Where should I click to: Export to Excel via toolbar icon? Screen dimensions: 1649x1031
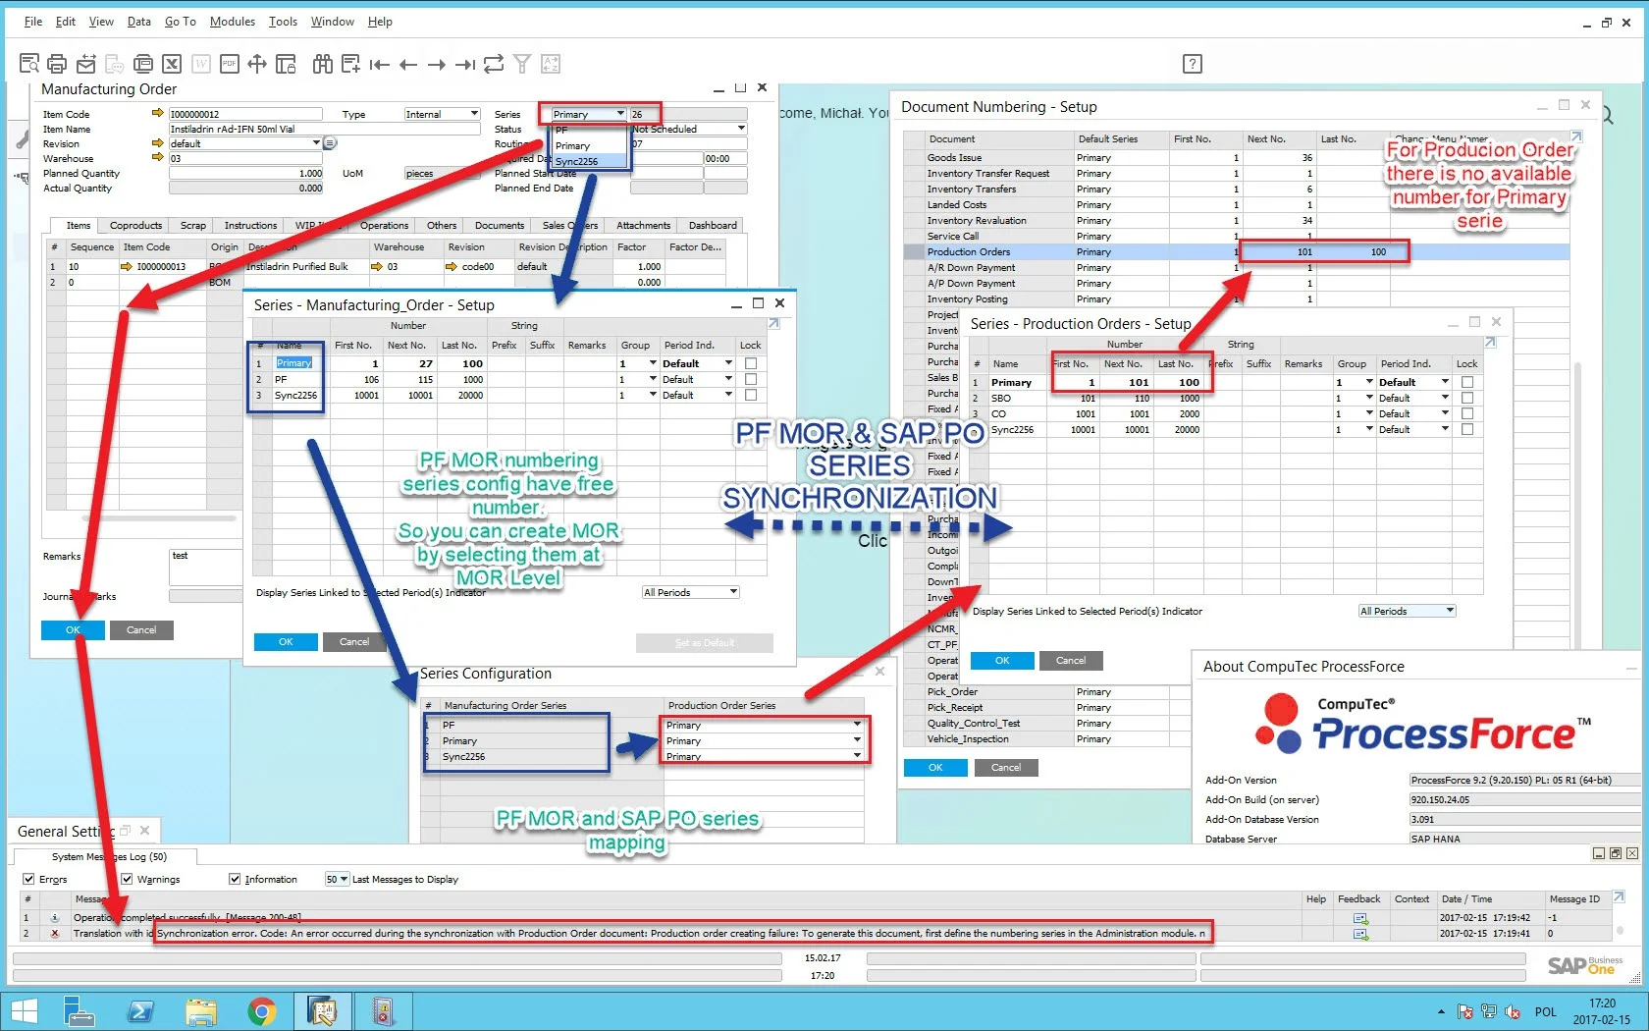point(172,64)
